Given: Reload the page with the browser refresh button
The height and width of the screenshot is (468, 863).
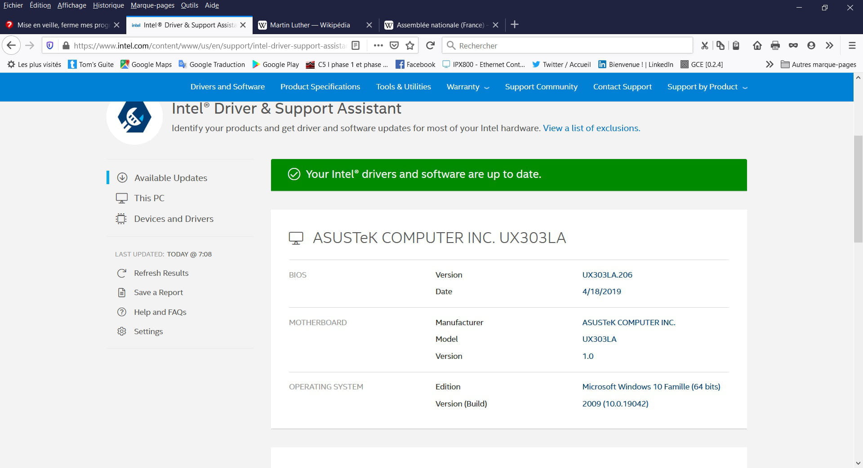Looking at the screenshot, I should (430, 45).
